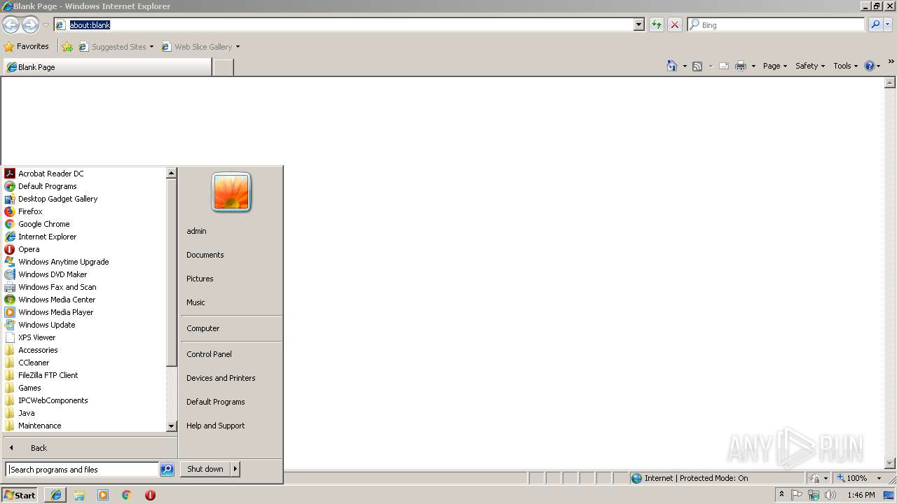The image size is (897, 504).
Task: Open Documents from Start menu
Action: [205, 255]
